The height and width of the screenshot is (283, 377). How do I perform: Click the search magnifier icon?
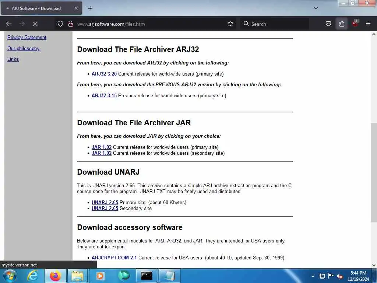coord(246,24)
